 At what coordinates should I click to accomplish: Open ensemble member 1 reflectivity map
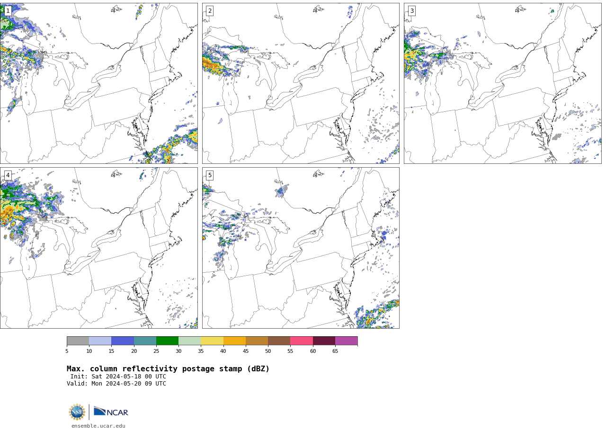(x=98, y=83)
